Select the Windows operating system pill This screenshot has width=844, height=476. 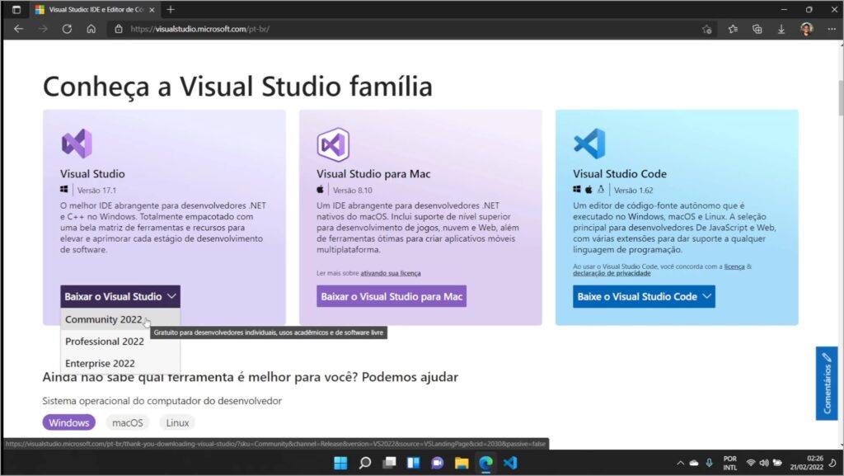coord(69,422)
